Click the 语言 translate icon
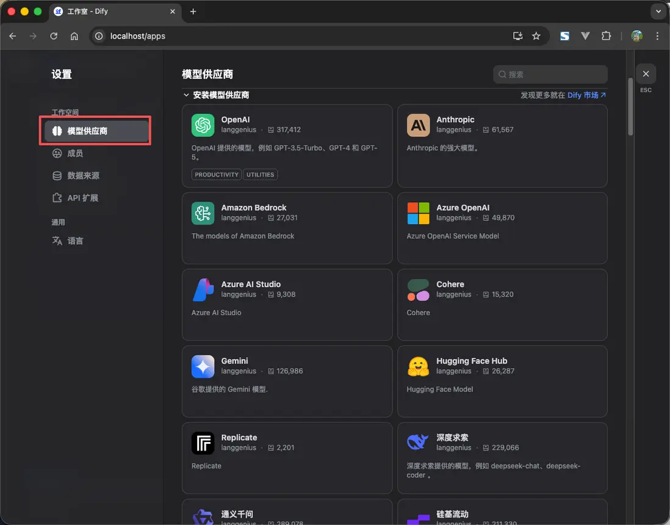Image resolution: width=670 pixels, height=525 pixels. click(x=57, y=241)
